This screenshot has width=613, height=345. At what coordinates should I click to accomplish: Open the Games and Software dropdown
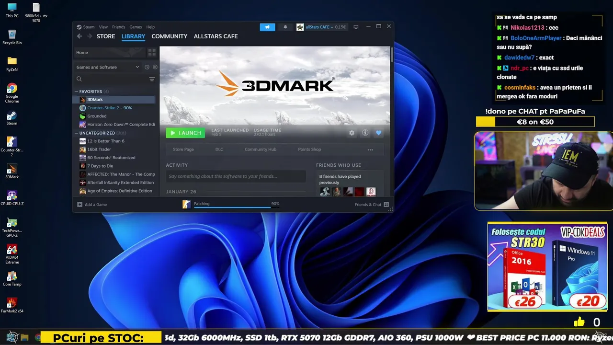coord(108,67)
